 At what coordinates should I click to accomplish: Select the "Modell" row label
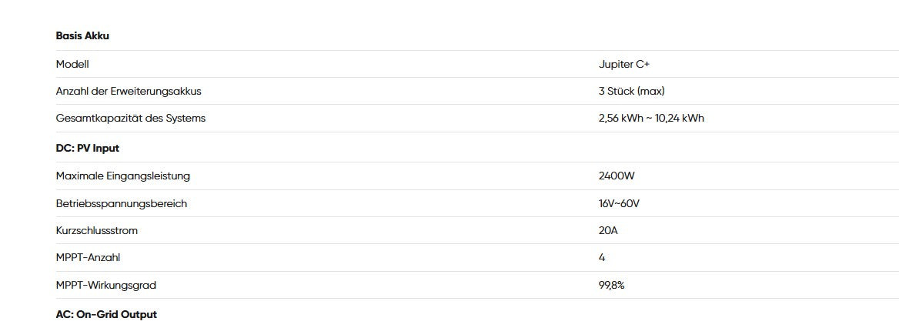click(72, 65)
